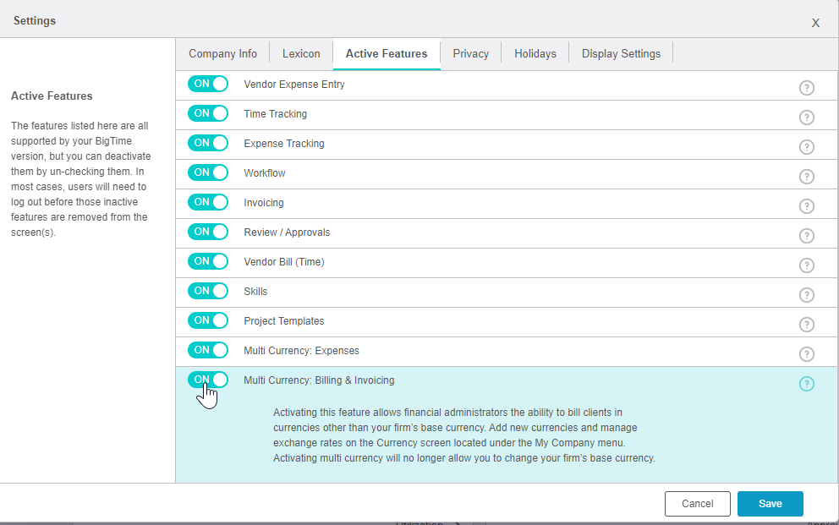Disable the Vendor Expense Entry toggle
Viewport: 839px width, 525px height.
coord(208,84)
